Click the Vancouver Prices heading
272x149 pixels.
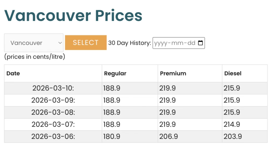click(73, 15)
